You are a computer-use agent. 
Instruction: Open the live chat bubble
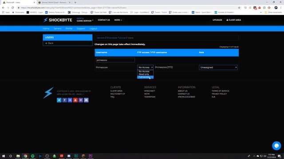coord(276,146)
